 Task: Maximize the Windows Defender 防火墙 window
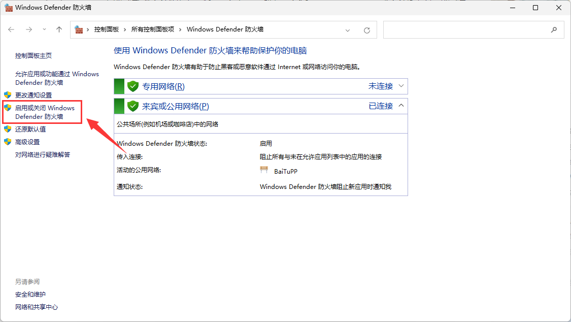pos(535,8)
